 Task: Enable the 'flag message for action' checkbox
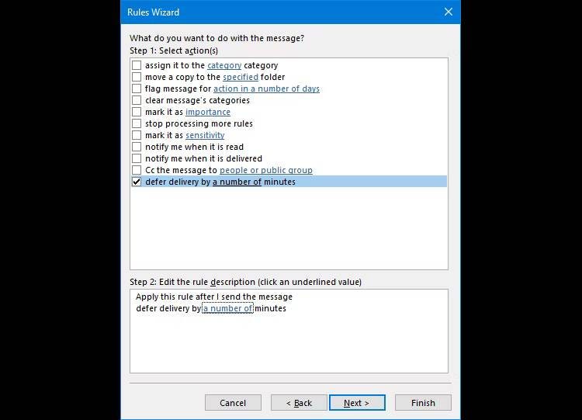137,89
